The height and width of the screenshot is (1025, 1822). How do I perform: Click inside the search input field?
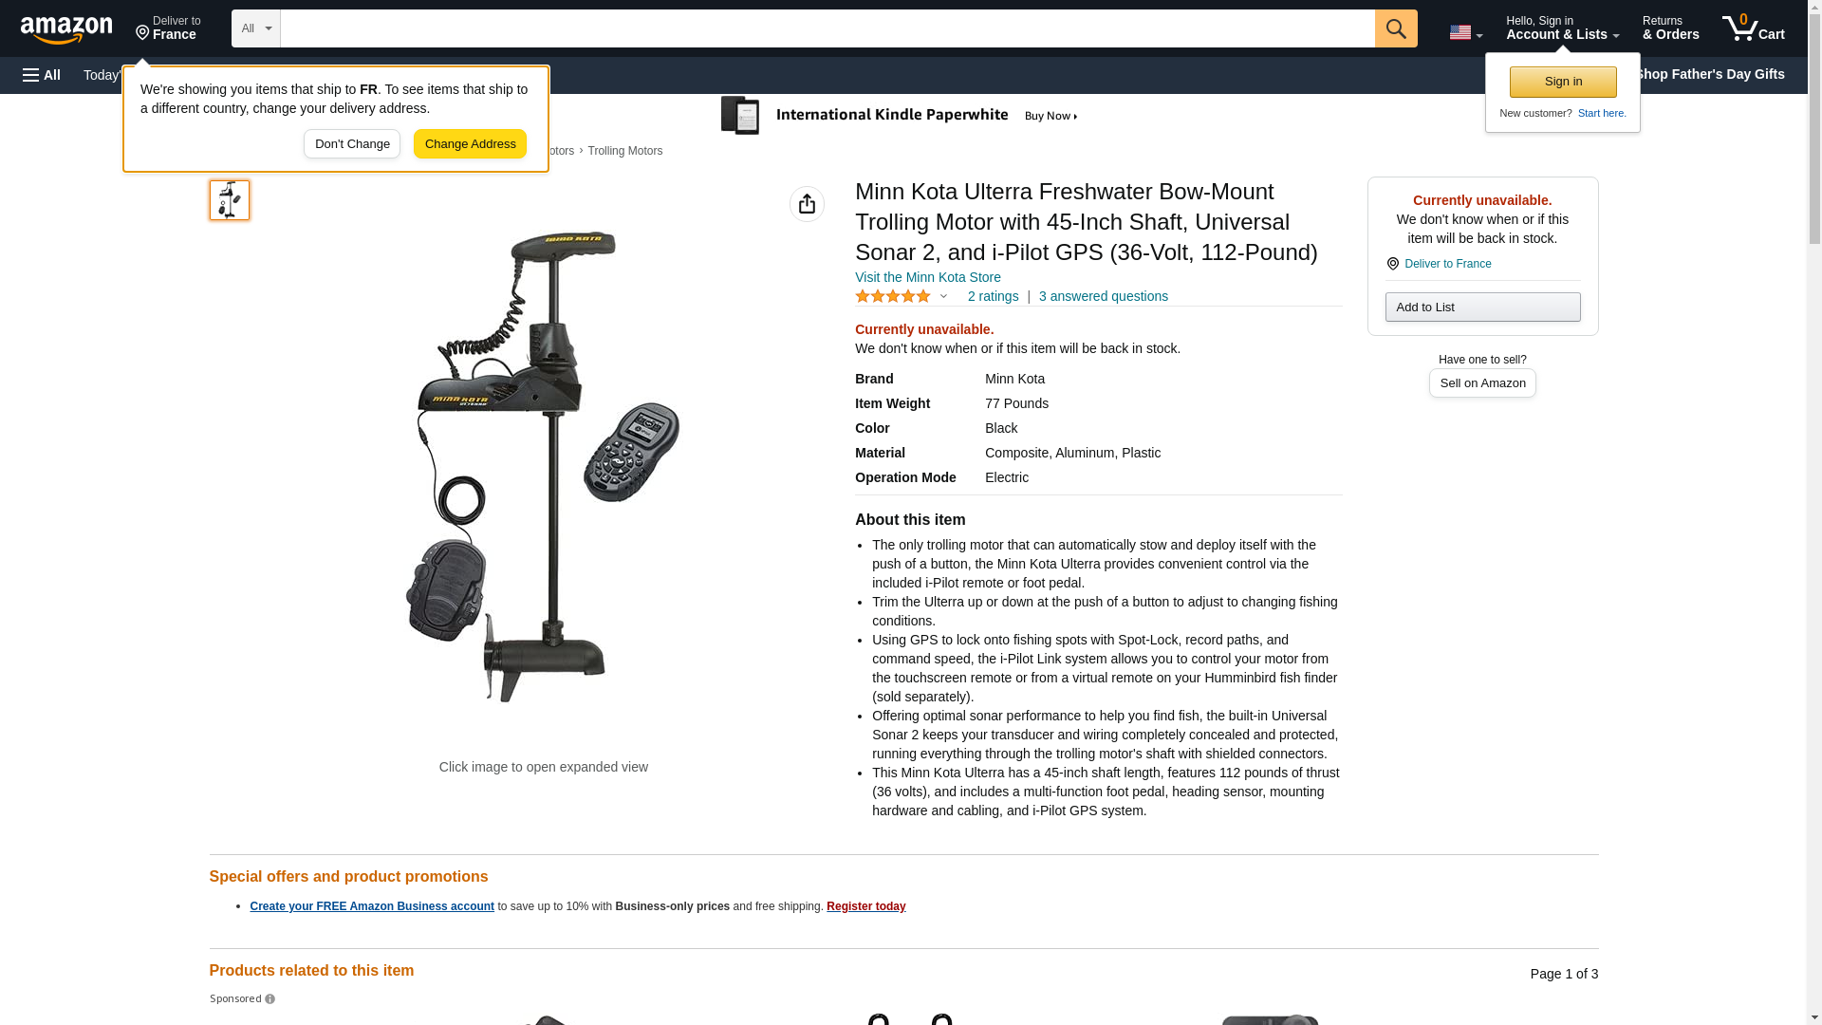point(827,28)
